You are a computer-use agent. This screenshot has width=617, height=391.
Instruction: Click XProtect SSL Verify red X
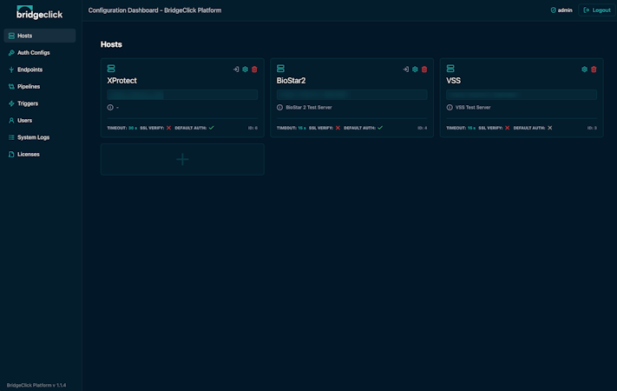(x=169, y=128)
